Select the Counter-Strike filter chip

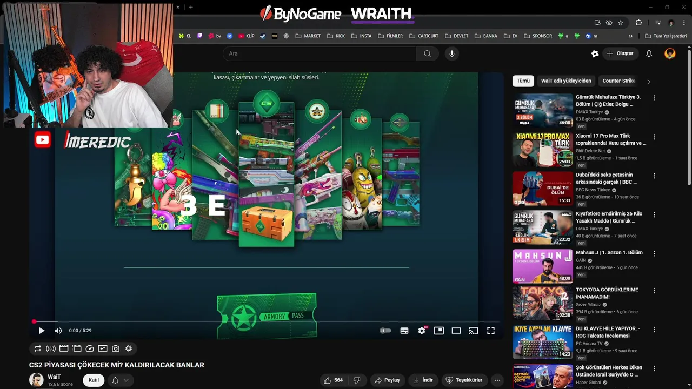[x=619, y=81]
